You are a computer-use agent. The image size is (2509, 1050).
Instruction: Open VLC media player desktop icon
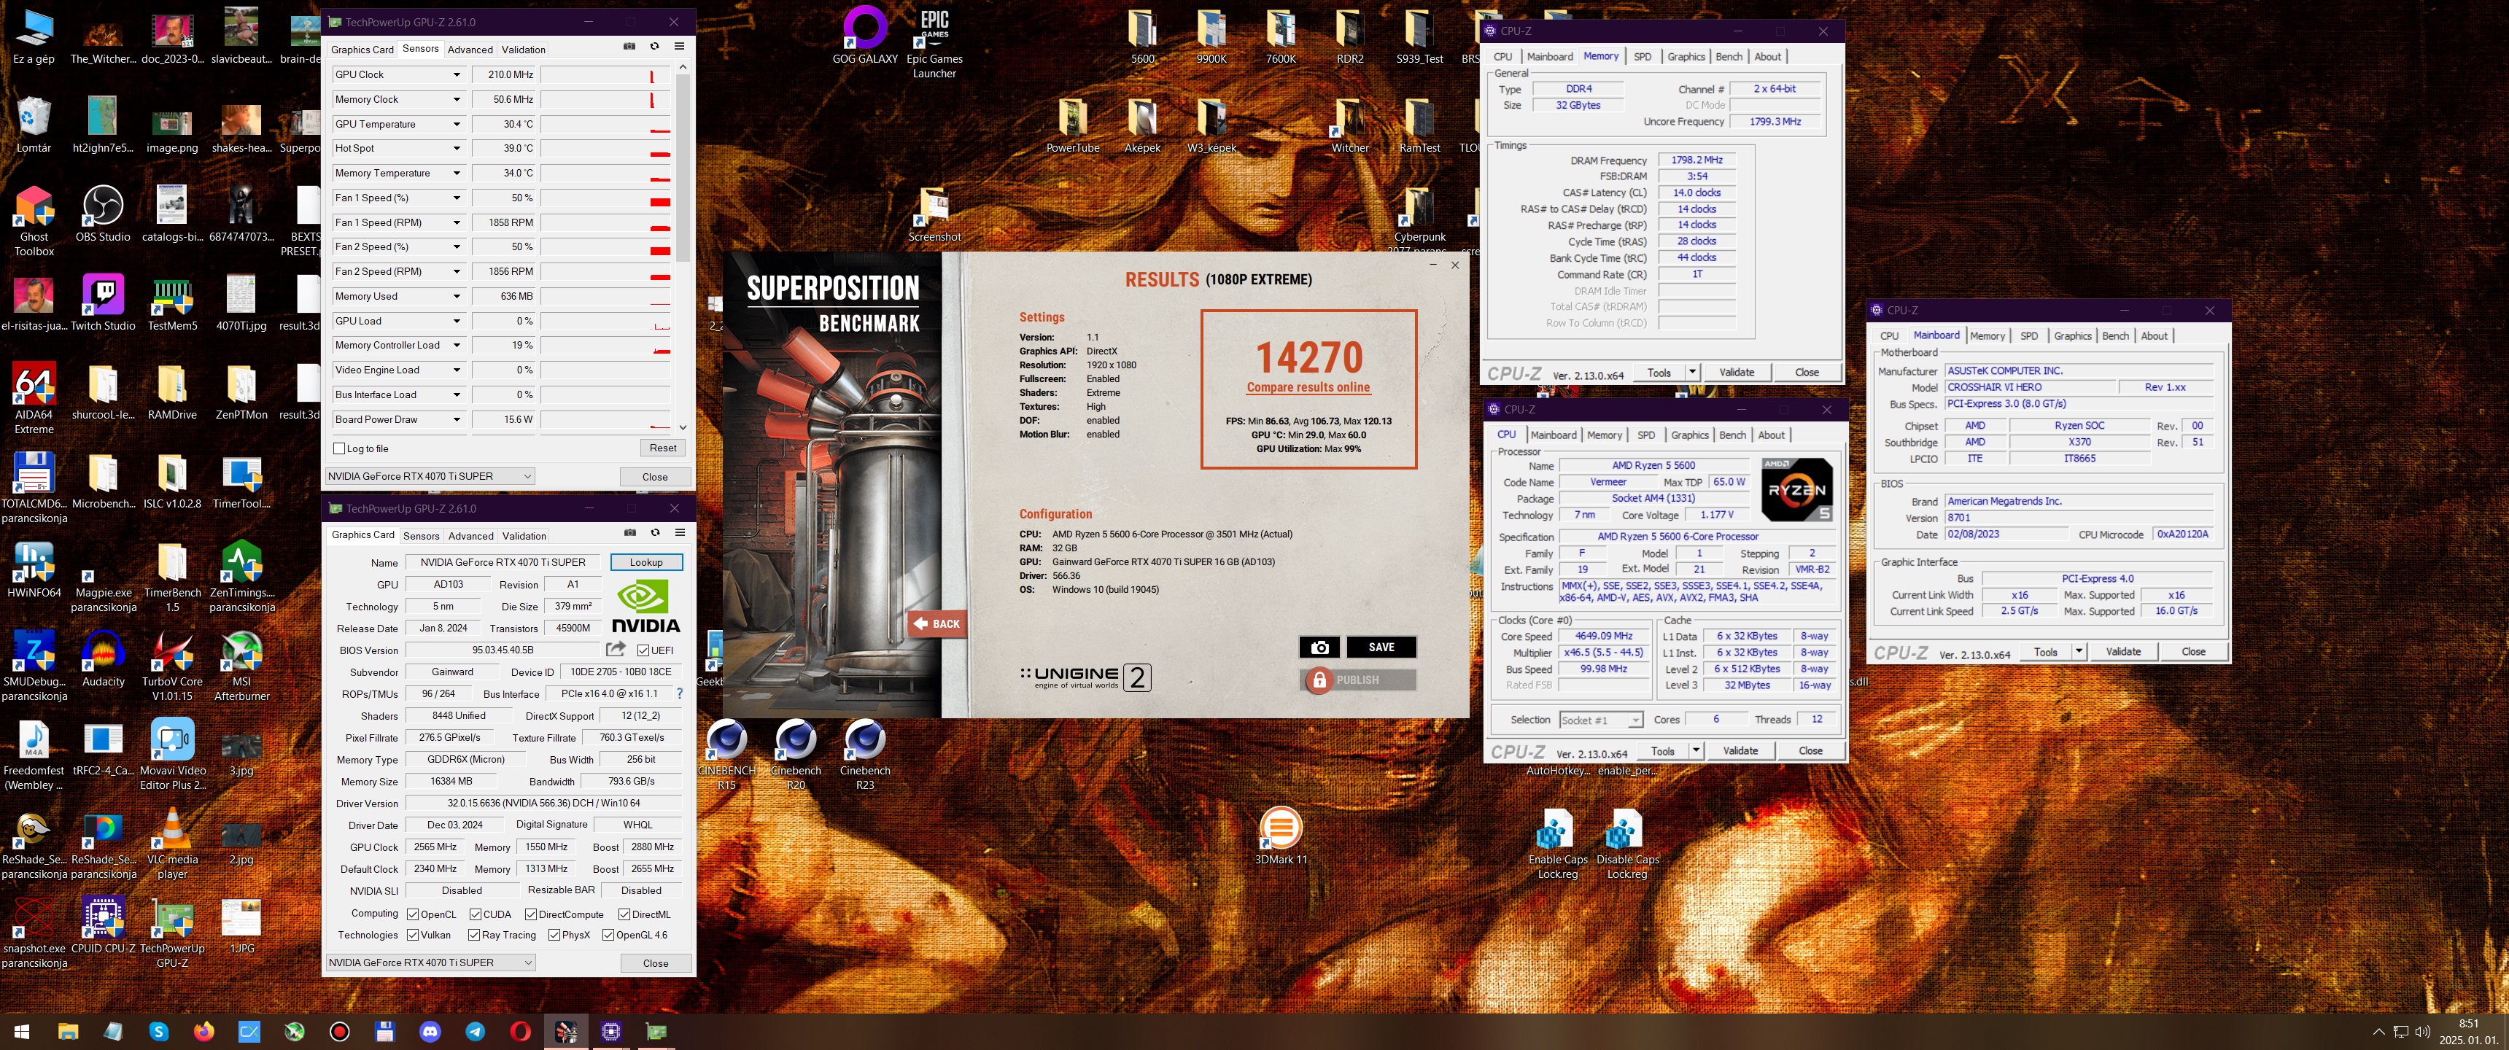click(172, 844)
